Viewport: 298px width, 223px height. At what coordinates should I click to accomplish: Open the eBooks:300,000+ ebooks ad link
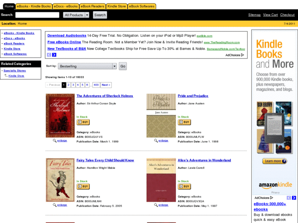pyautogui.click(x=270, y=207)
